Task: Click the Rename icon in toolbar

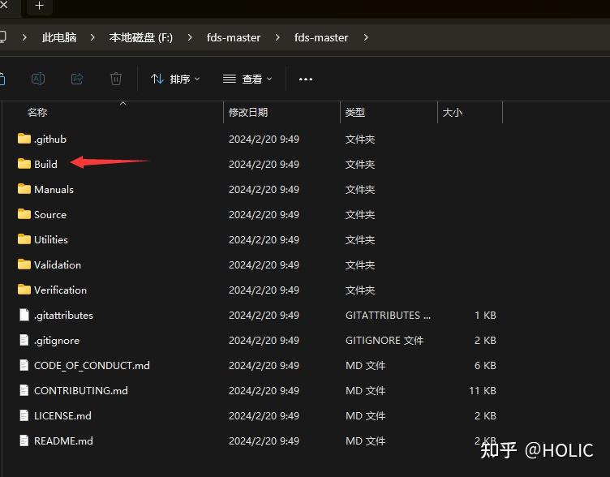Action: coord(38,79)
